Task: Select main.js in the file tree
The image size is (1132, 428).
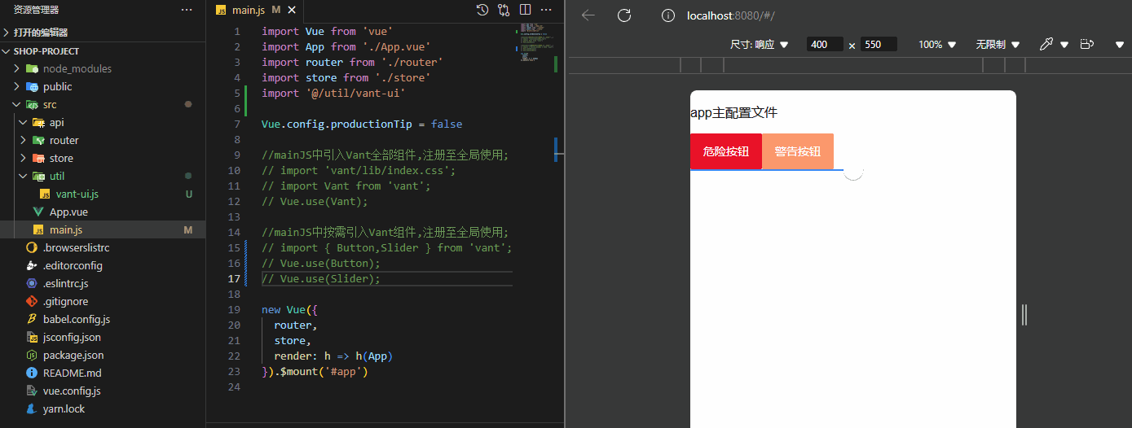Action: [x=103, y=229]
